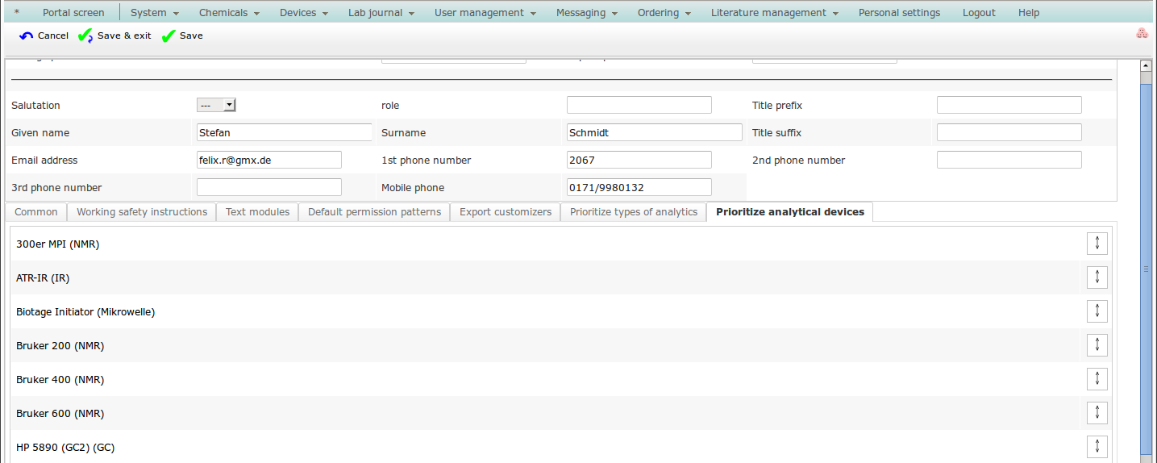Click the reorder arrows for ATR-IR (IR)
This screenshot has height=463, width=1157.
point(1097,277)
